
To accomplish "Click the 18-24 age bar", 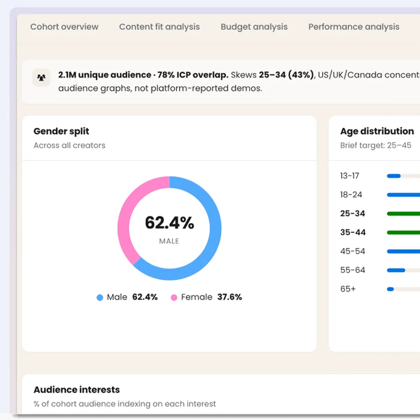I will 403,195.
